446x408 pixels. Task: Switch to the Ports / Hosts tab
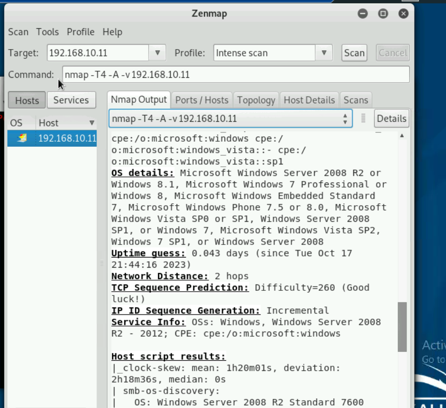point(202,100)
